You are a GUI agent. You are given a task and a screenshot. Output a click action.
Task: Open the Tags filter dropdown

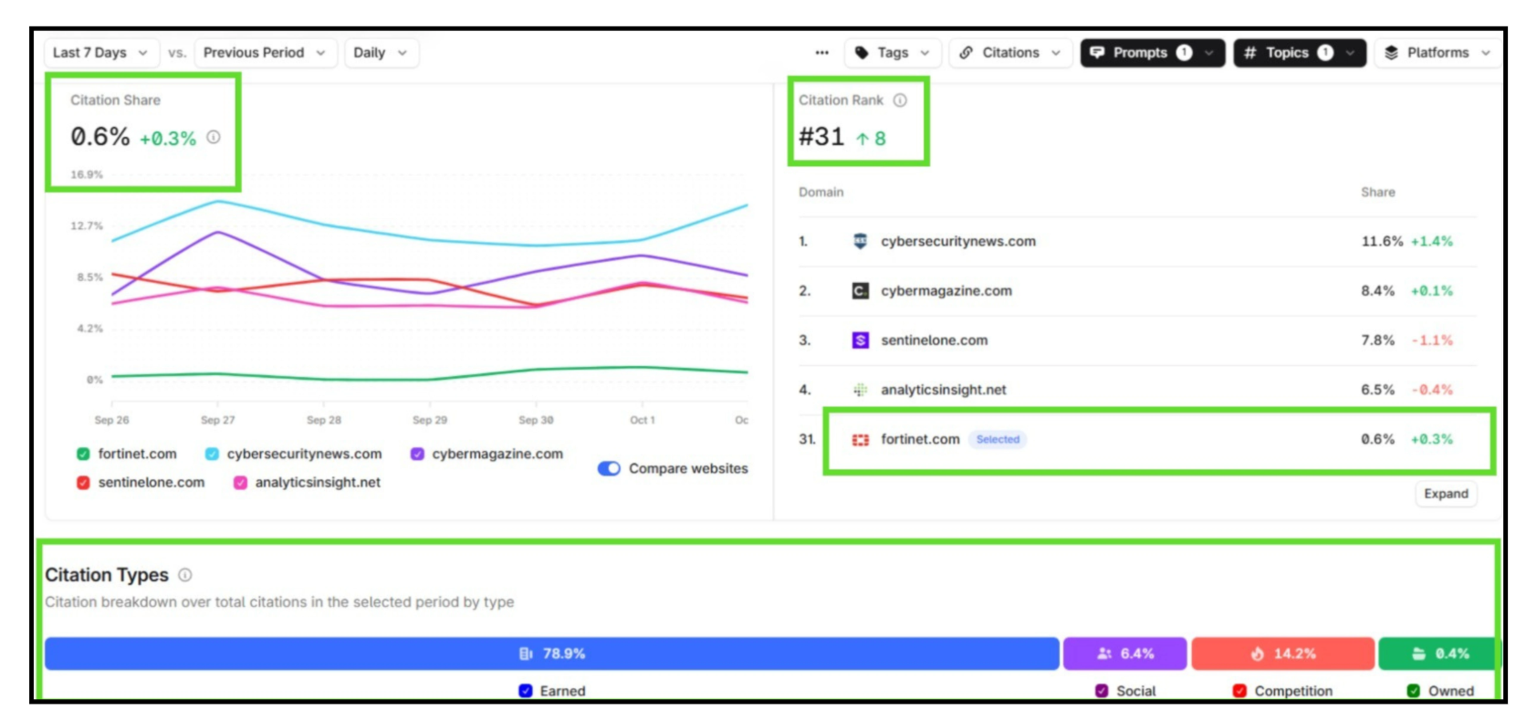pos(892,53)
